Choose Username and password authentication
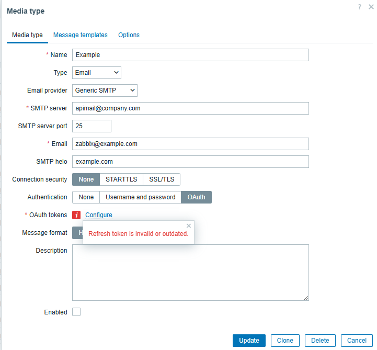377x350 pixels. [x=140, y=197]
